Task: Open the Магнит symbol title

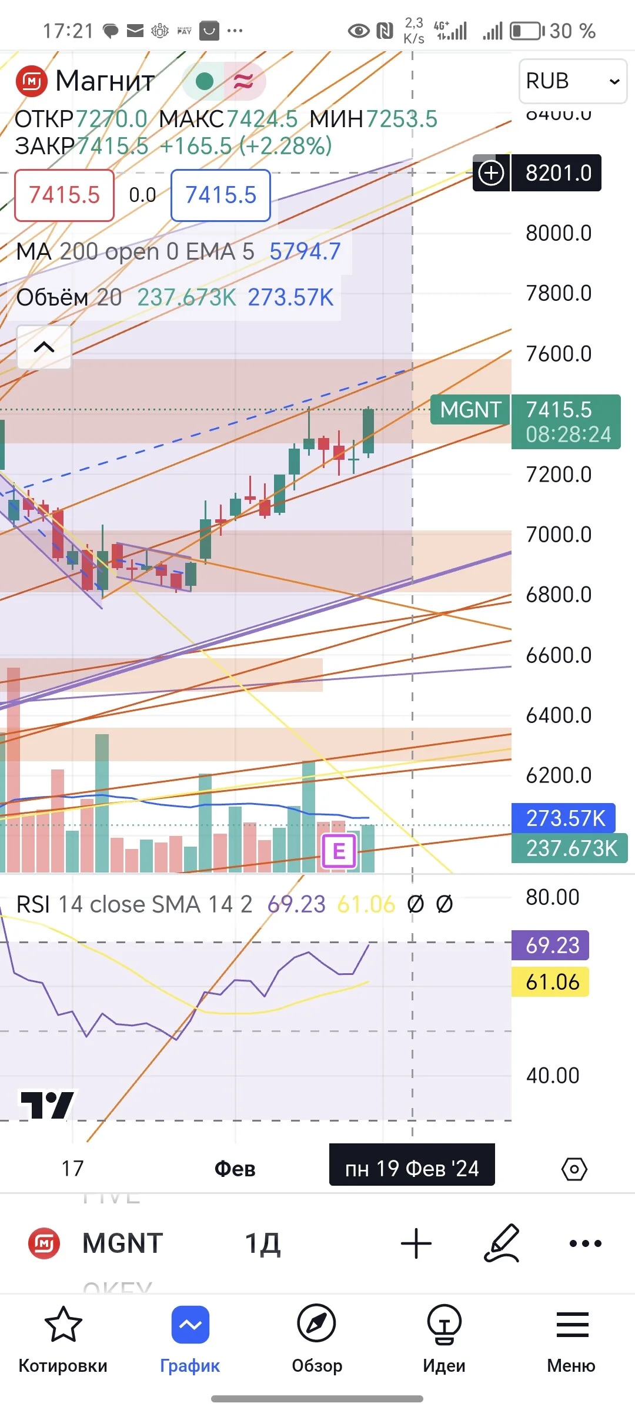Action: click(105, 81)
